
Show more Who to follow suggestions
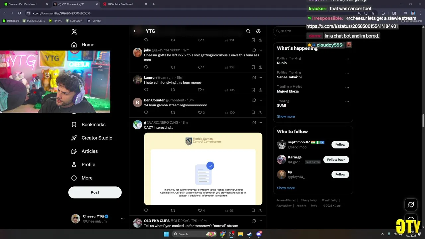(x=286, y=188)
